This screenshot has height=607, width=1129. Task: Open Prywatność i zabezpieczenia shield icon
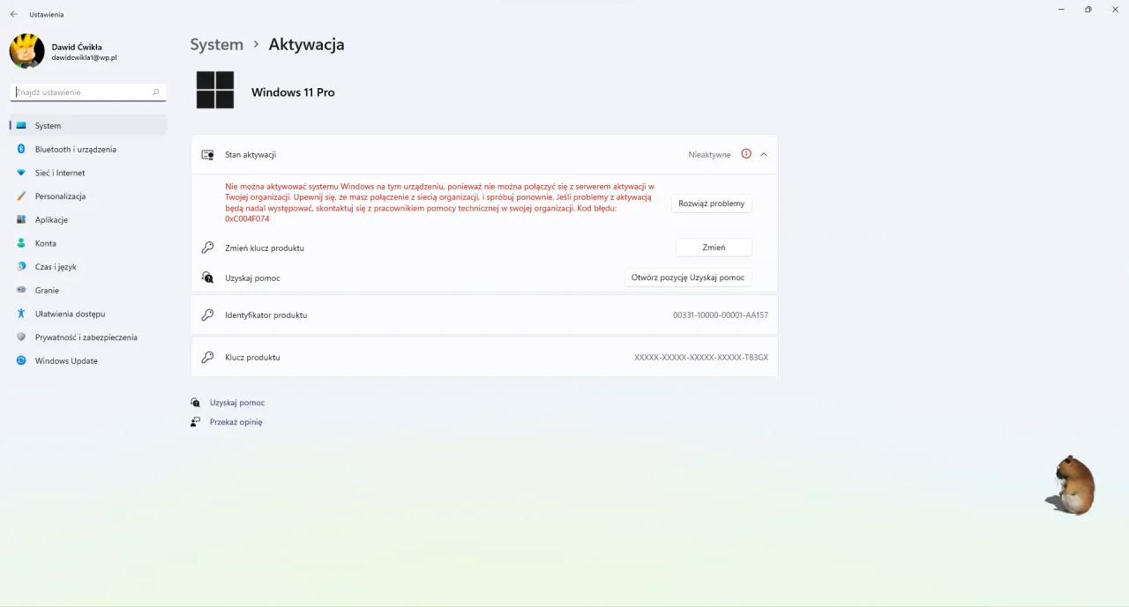coord(21,337)
